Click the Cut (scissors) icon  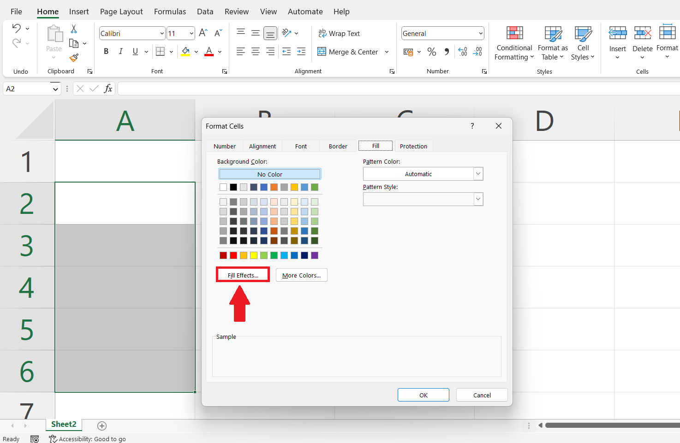pyautogui.click(x=73, y=29)
